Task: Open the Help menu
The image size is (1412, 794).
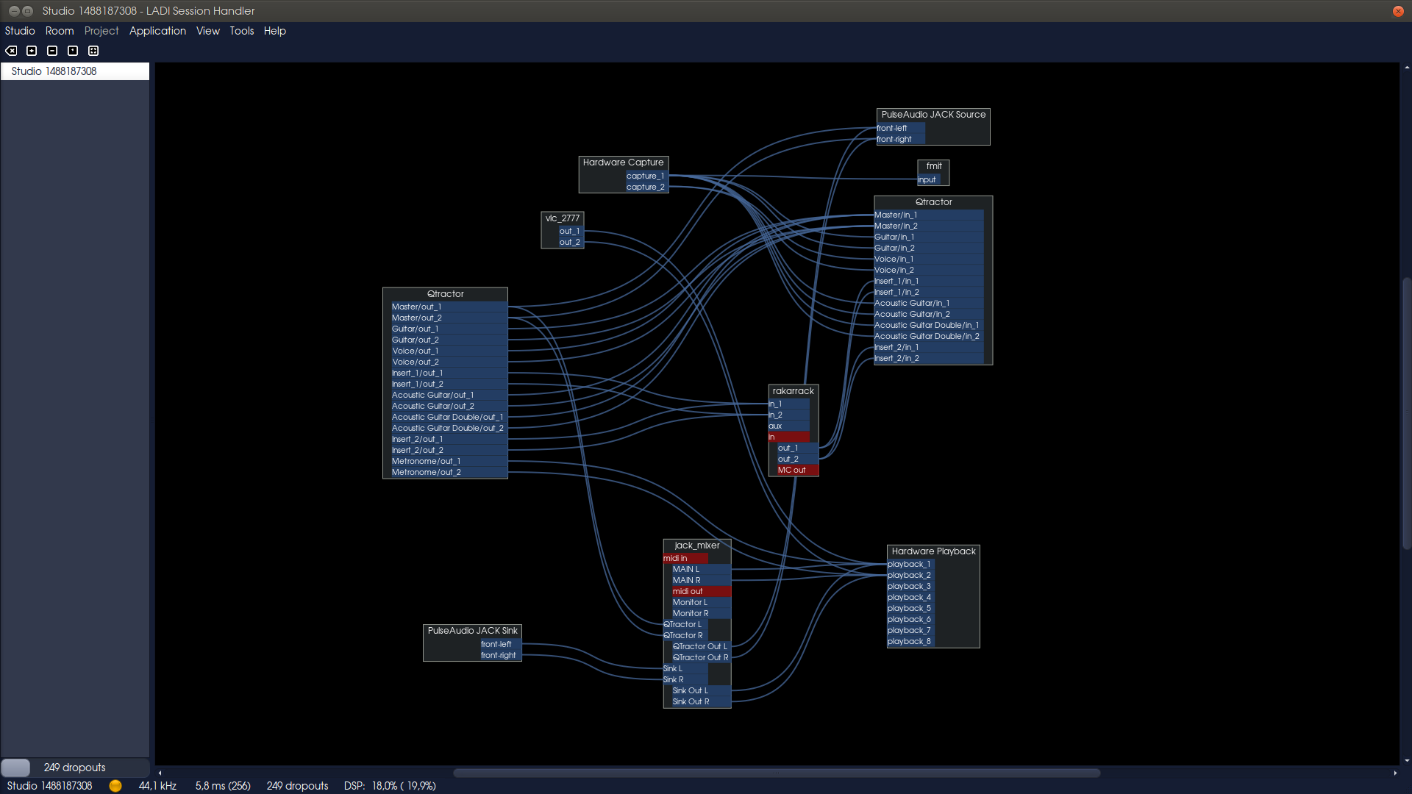Action: 275,31
